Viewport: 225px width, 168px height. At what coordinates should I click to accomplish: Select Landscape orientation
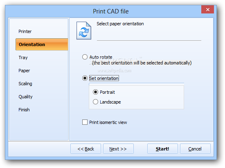95,102
